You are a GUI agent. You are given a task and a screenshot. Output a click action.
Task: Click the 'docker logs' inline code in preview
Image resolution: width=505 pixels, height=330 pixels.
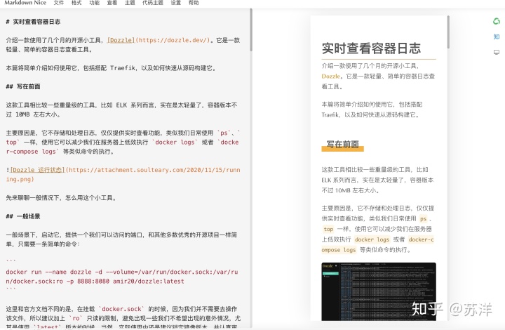[x=372, y=239]
